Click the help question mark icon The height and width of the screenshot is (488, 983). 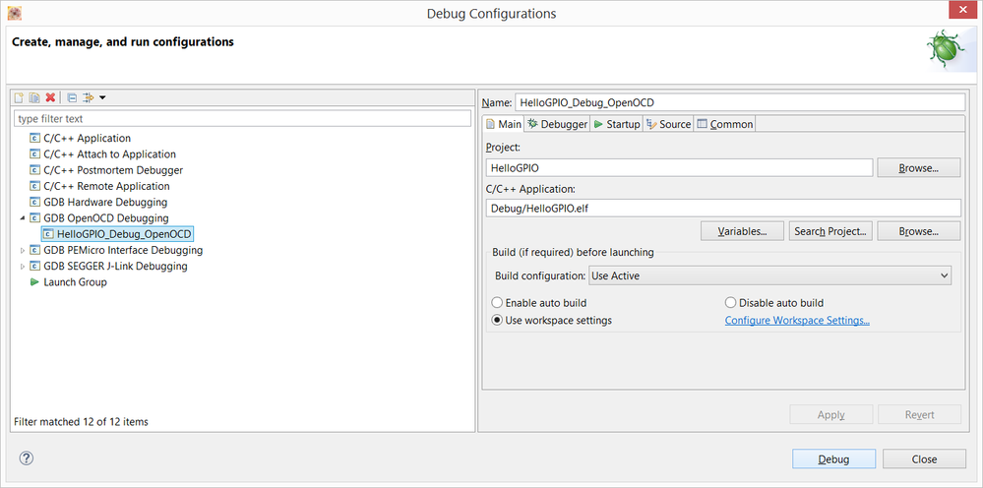pos(27,457)
